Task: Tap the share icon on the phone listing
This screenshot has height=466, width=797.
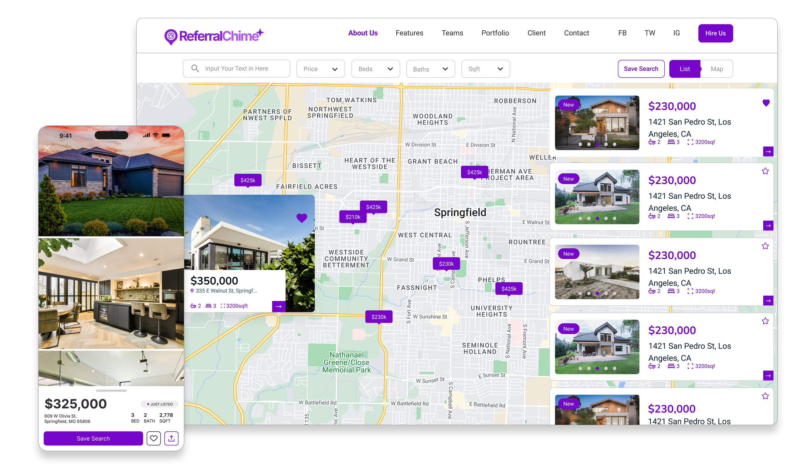Action: click(171, 438)
